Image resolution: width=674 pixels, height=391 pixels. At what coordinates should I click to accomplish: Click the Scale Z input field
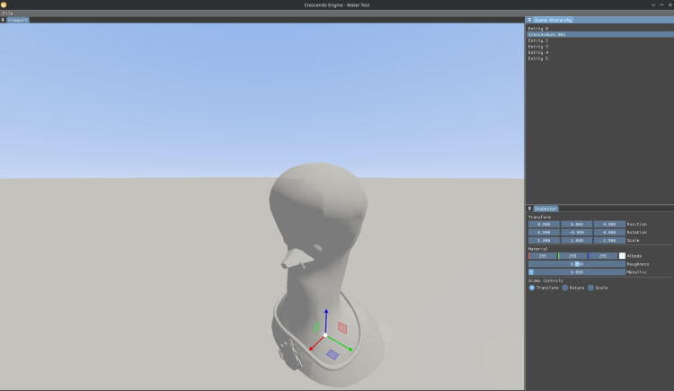click(609, 241)
